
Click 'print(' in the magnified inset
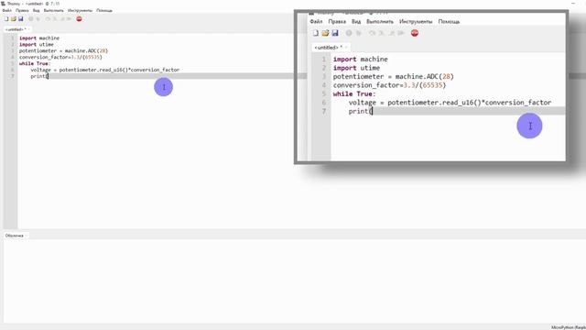click(361, 111)
